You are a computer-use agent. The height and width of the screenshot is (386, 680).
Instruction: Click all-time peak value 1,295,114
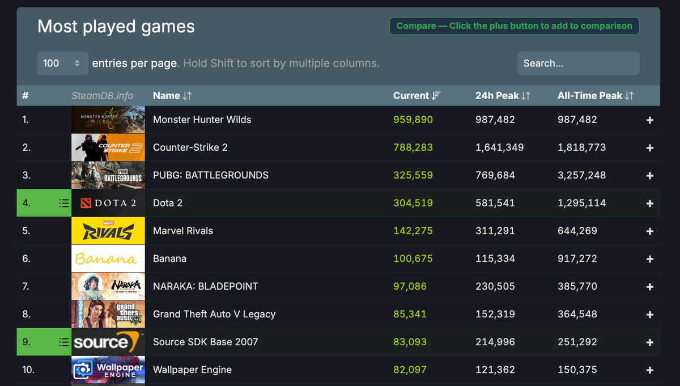click(x=582, y=203)
